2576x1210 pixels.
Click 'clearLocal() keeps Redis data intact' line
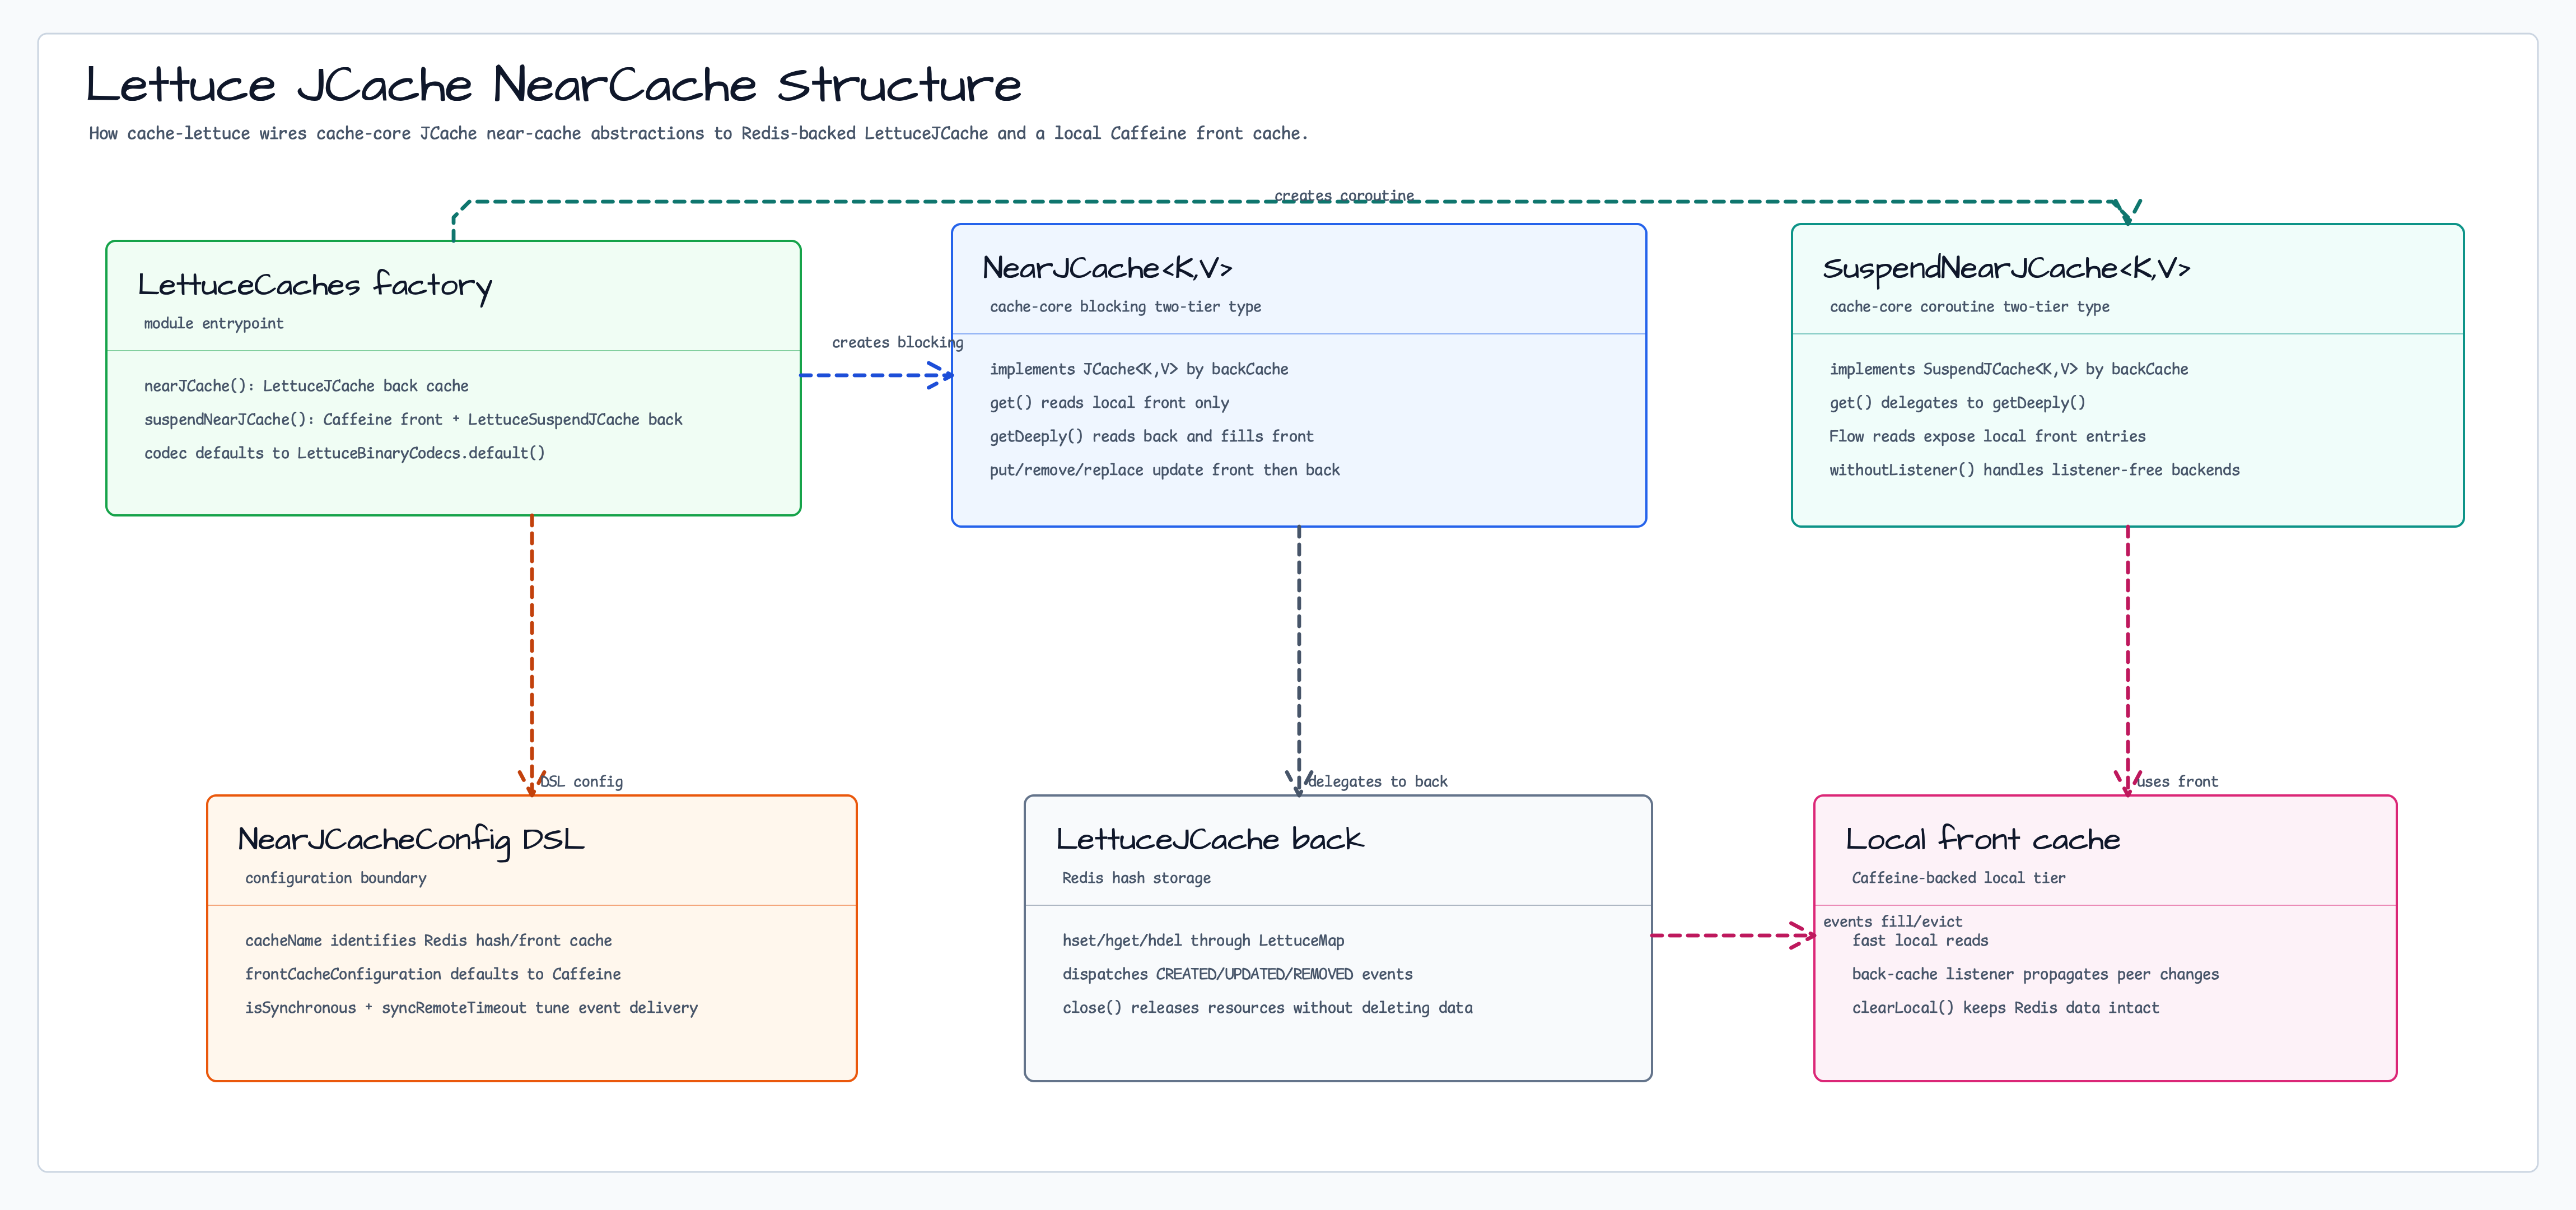[x=2005, y=1008]
